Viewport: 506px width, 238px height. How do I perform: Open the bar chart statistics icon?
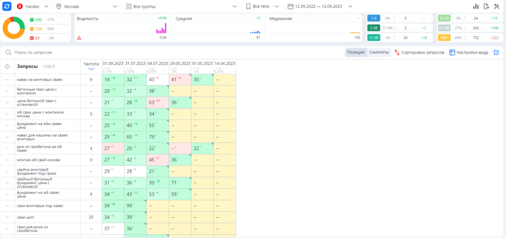(476, 6)
